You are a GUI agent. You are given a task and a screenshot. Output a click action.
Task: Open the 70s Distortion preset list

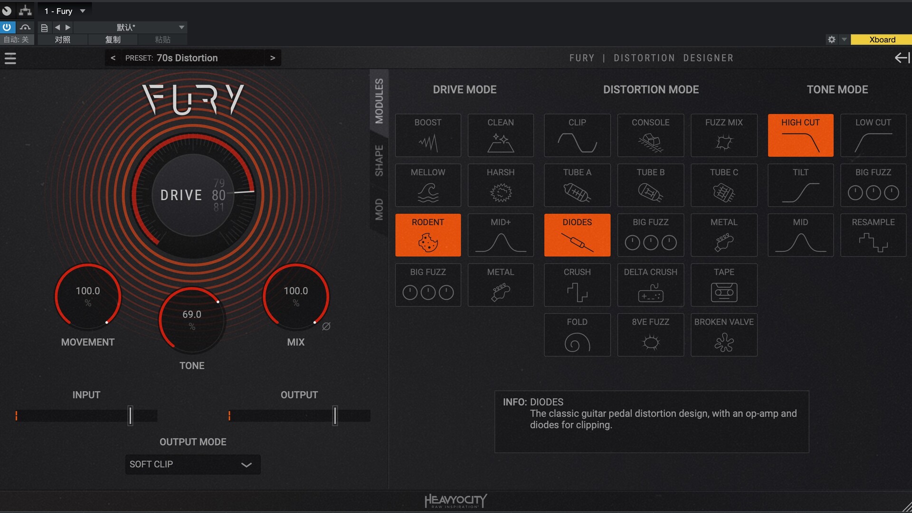click(x=193, y=58)
